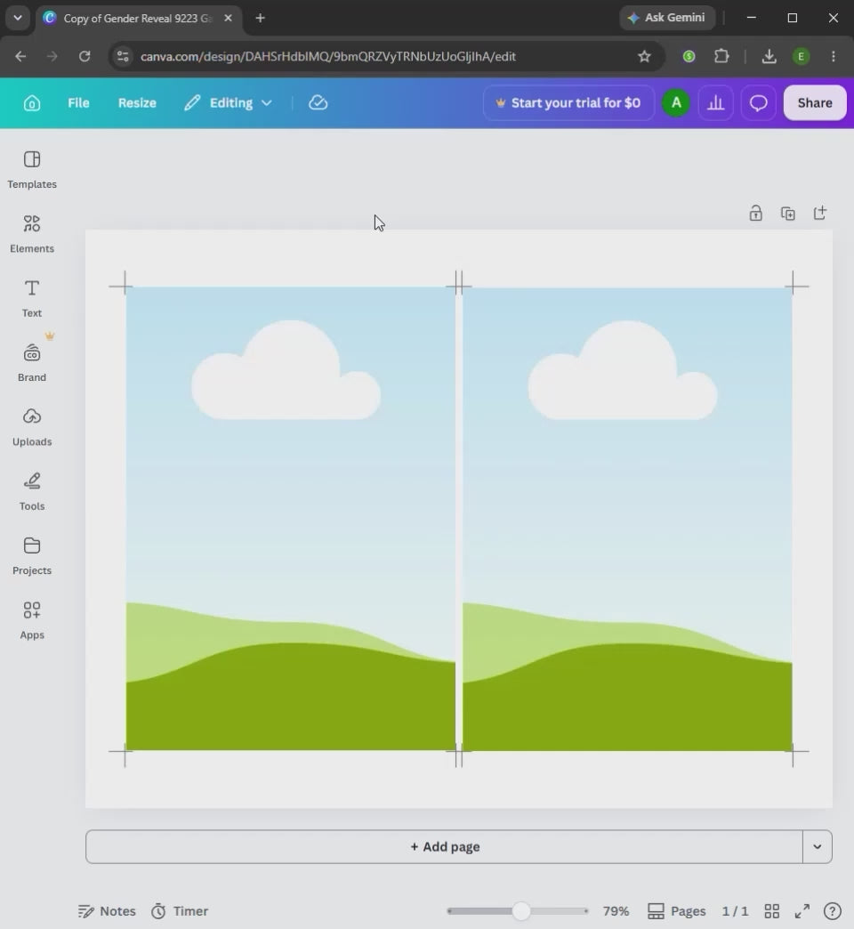Duplicate the page using copy icon
The width and height of the screenshot is (854, 929).
click(787, 214)
